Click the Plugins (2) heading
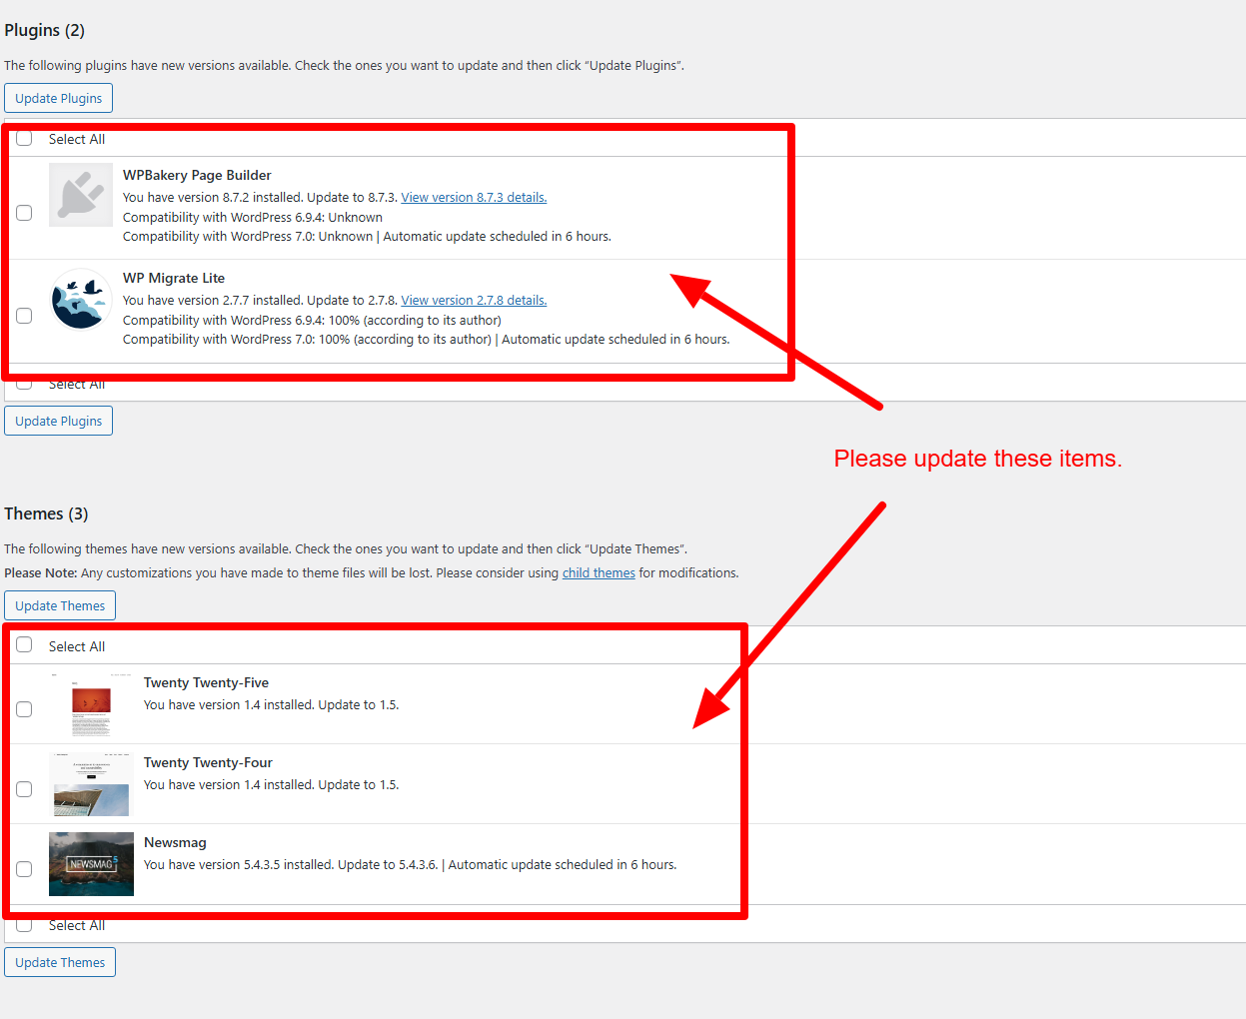This screenshot has height=1019, width=1246. [45, 30]
